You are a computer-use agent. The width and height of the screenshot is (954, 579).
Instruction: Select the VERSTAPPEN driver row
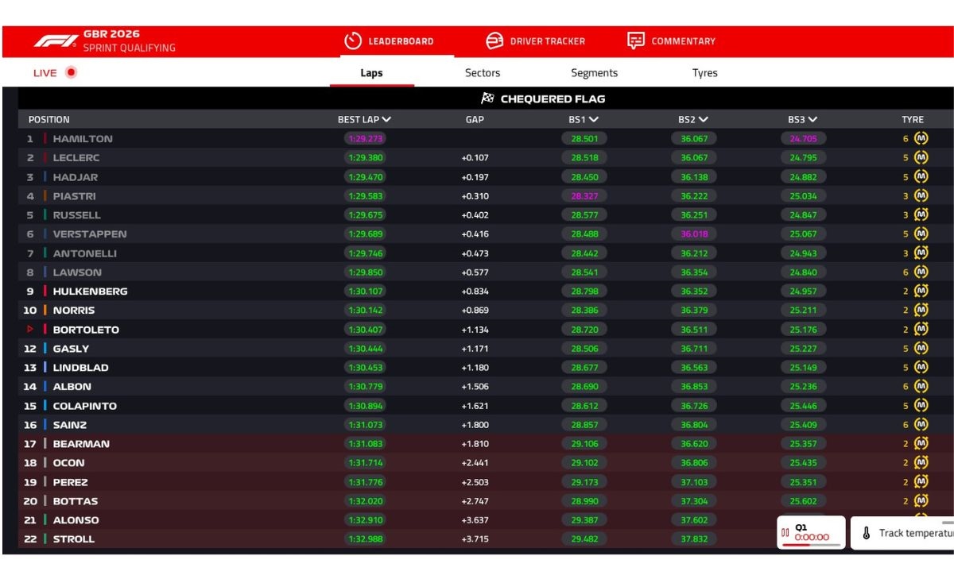click(x=486, y=234)
